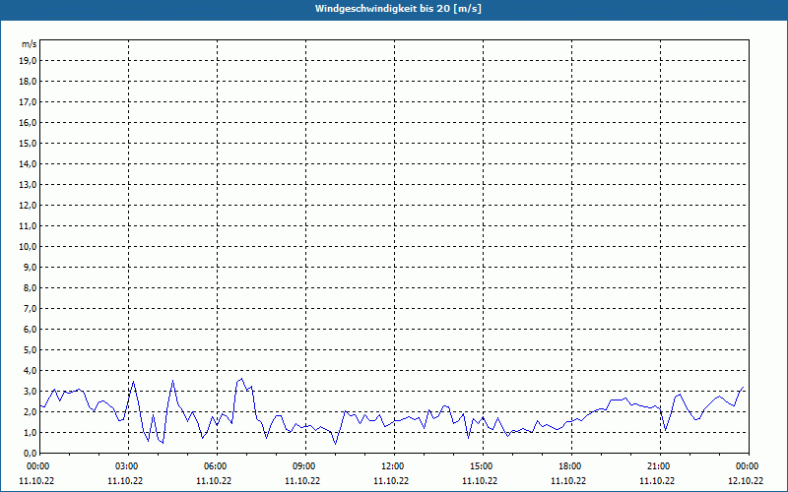Select the '12:00' x-axis time label
Viewport: 788px width, 492px height.
click(395, 466)
